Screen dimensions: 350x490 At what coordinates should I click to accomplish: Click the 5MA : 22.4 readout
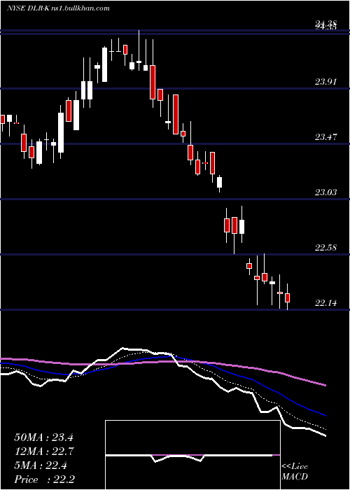[41, 465]
